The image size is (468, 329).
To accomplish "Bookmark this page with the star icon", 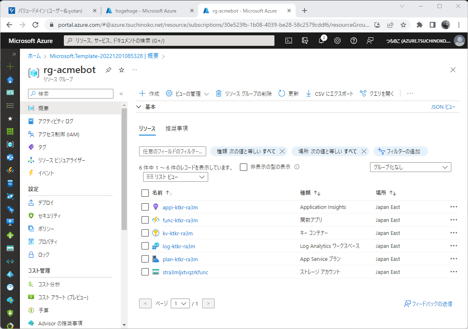I will point(403,25).
